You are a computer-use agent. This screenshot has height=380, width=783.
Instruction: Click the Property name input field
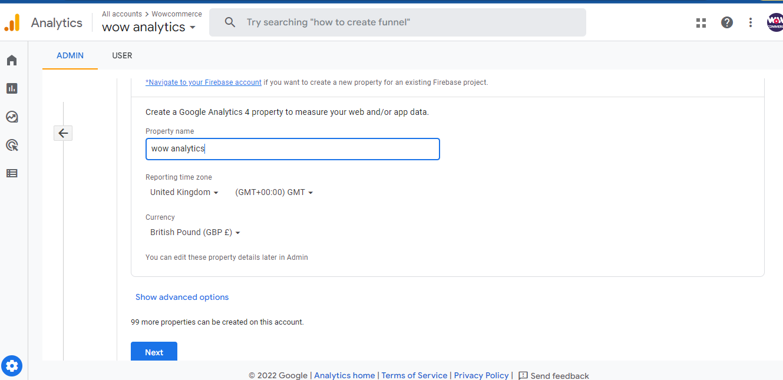coord(293,149)
